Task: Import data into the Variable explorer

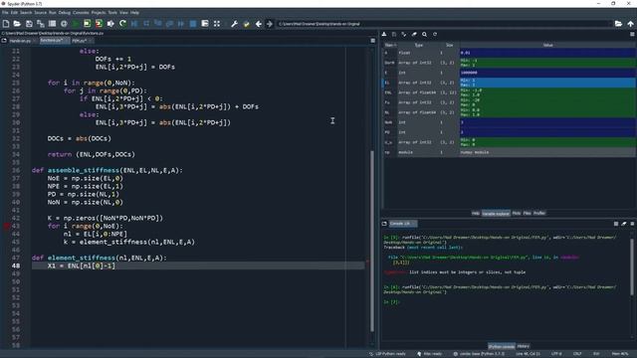Action: tap(384, 35)
